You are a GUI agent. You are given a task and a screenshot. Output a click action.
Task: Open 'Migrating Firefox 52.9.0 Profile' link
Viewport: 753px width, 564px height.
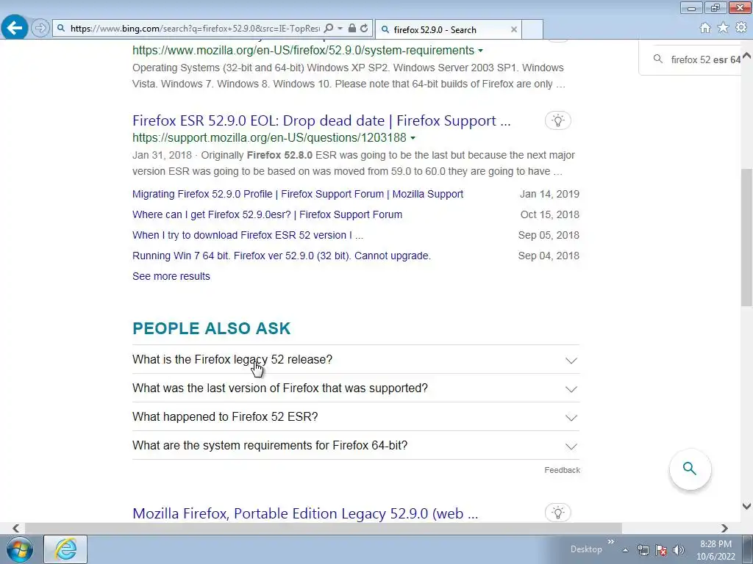click(298, 194)
